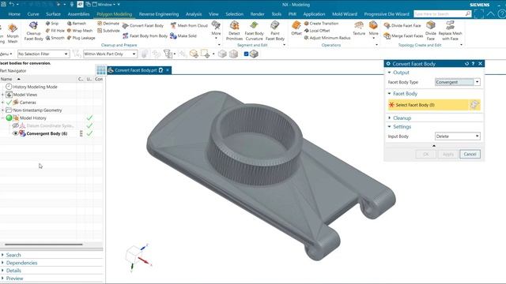Open the Detect Primitives tool

[234, 31]
